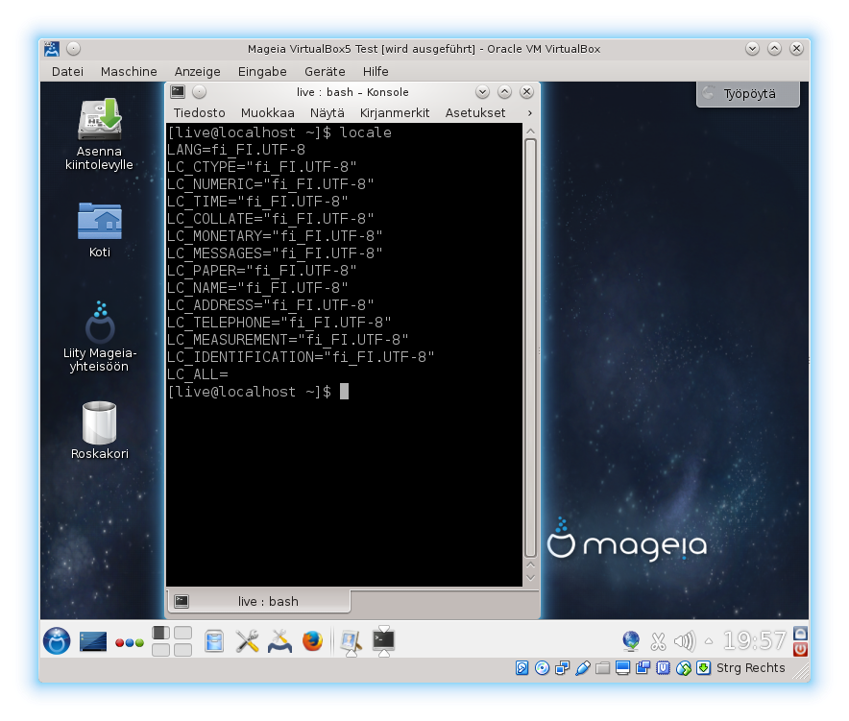Click VirtualBox optical disc status icon
This screenshot has width=849, height=721.
[x=542, y=668]
